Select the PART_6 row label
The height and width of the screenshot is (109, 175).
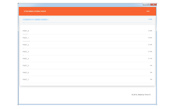pyautogui.click(x=26, y=73)
